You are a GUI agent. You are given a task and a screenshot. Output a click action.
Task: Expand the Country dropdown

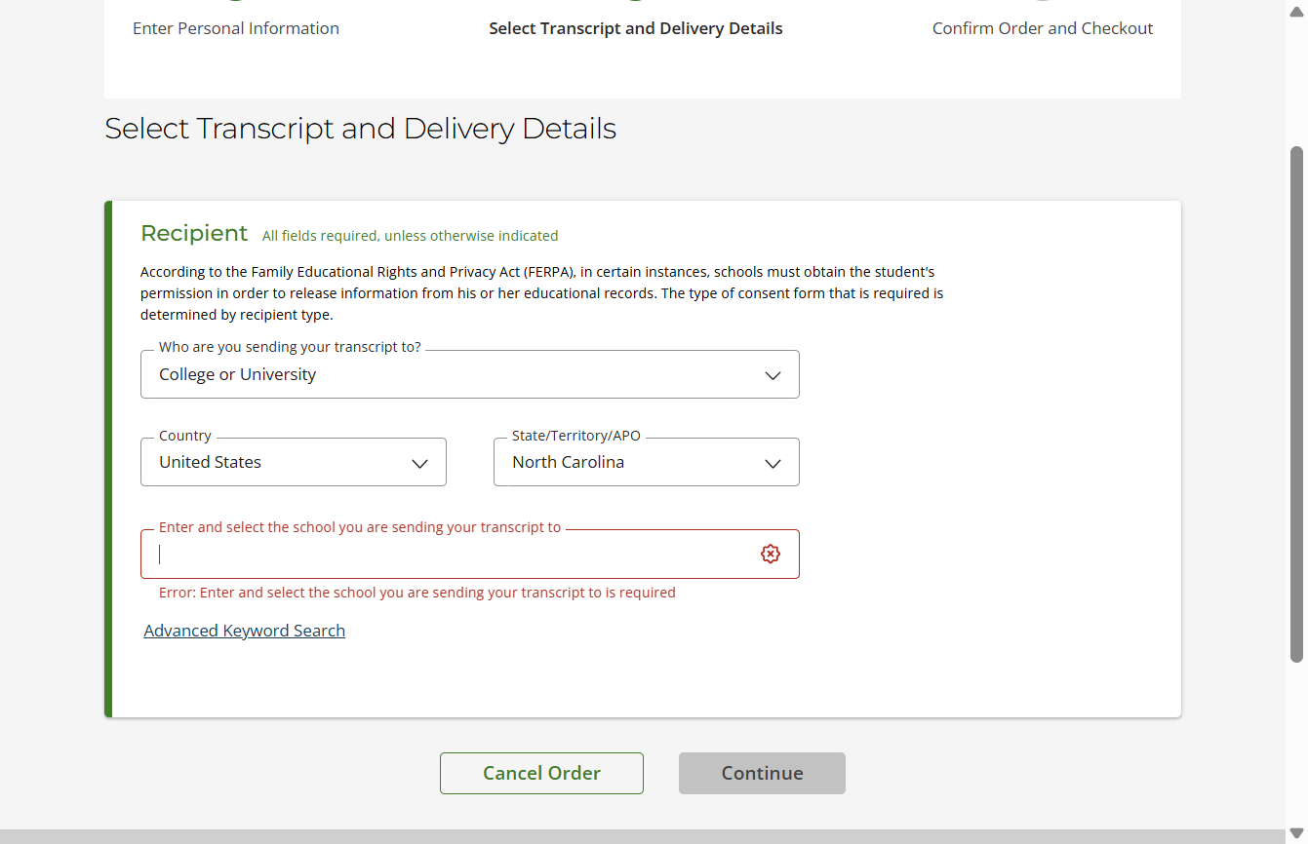pyautogui.click(x=294, y=462)
